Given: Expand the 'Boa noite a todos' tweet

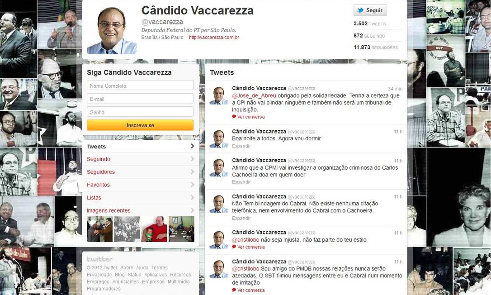Looking at the screenshot, I should [x=241, y=146].
